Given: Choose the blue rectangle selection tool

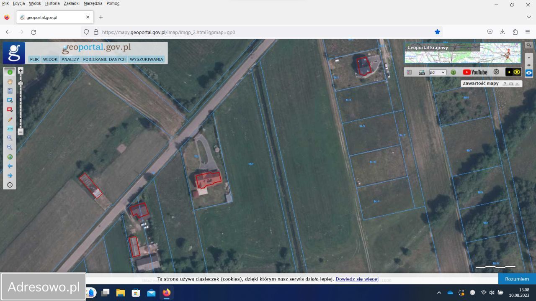Looking at the screenshot, I should point(10,100).
